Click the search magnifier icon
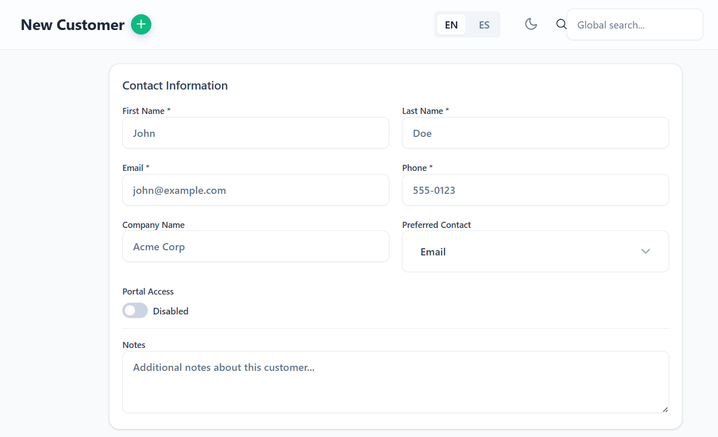 coord(561,24)
